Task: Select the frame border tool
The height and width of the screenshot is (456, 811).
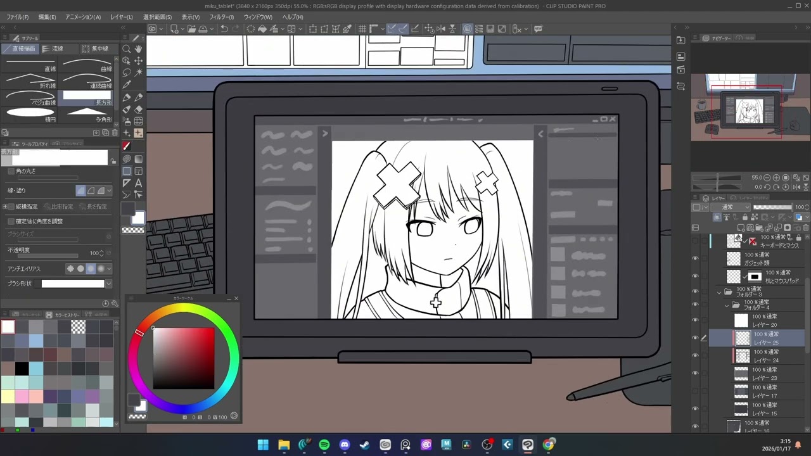Action: [139, 171]
